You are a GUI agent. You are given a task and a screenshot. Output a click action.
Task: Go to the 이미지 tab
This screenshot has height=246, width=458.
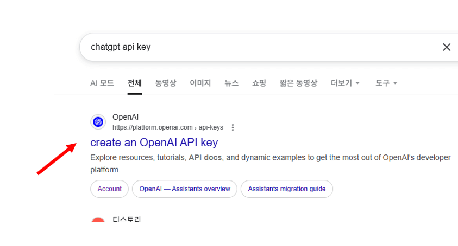[x=200, y=83]
